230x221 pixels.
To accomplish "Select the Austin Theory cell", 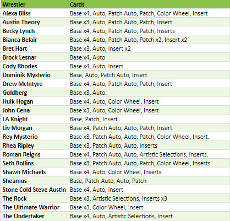I will point(34,22).
